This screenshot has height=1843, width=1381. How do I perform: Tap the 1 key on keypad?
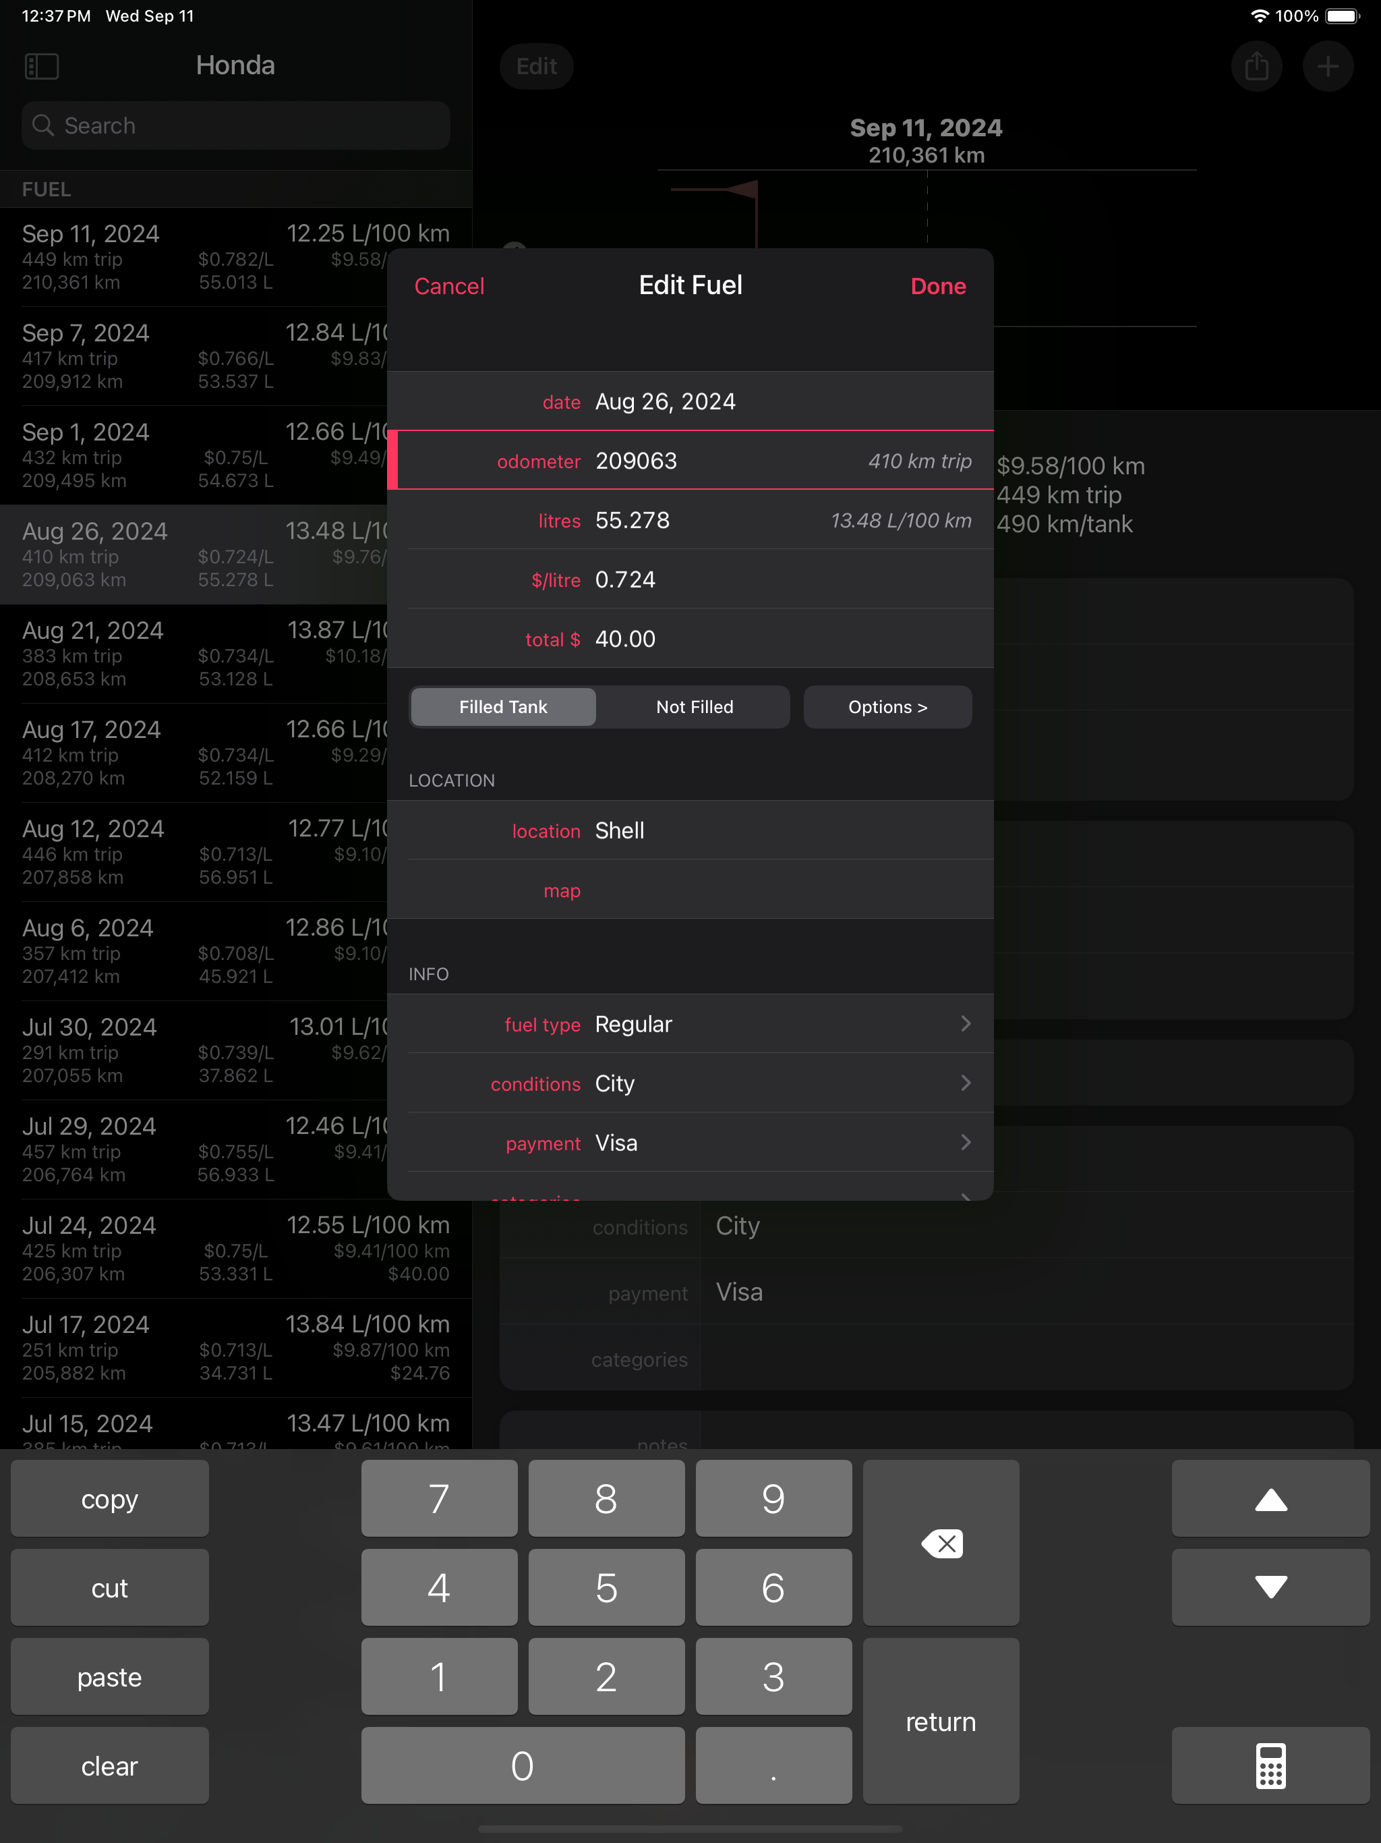(x=439, y=1676)
